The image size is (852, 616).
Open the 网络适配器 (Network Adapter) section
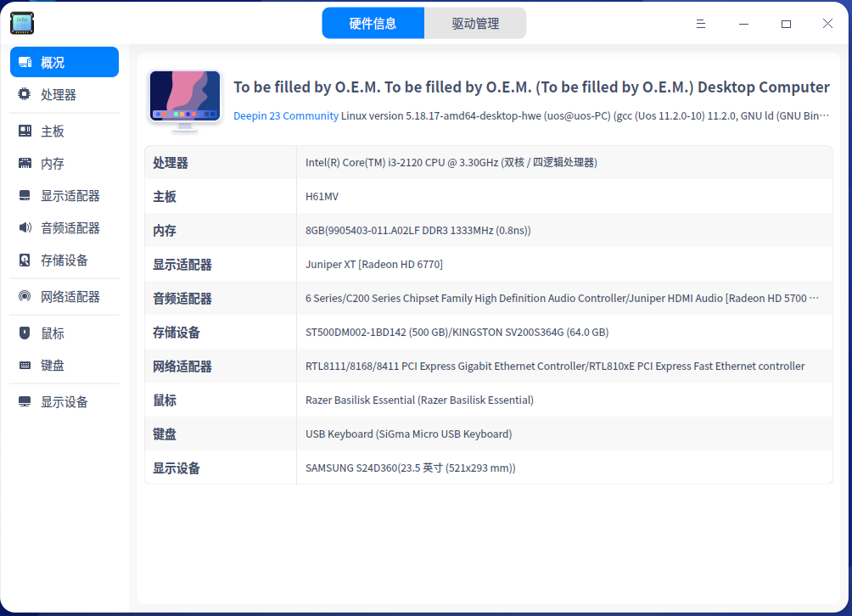(24, 296)
